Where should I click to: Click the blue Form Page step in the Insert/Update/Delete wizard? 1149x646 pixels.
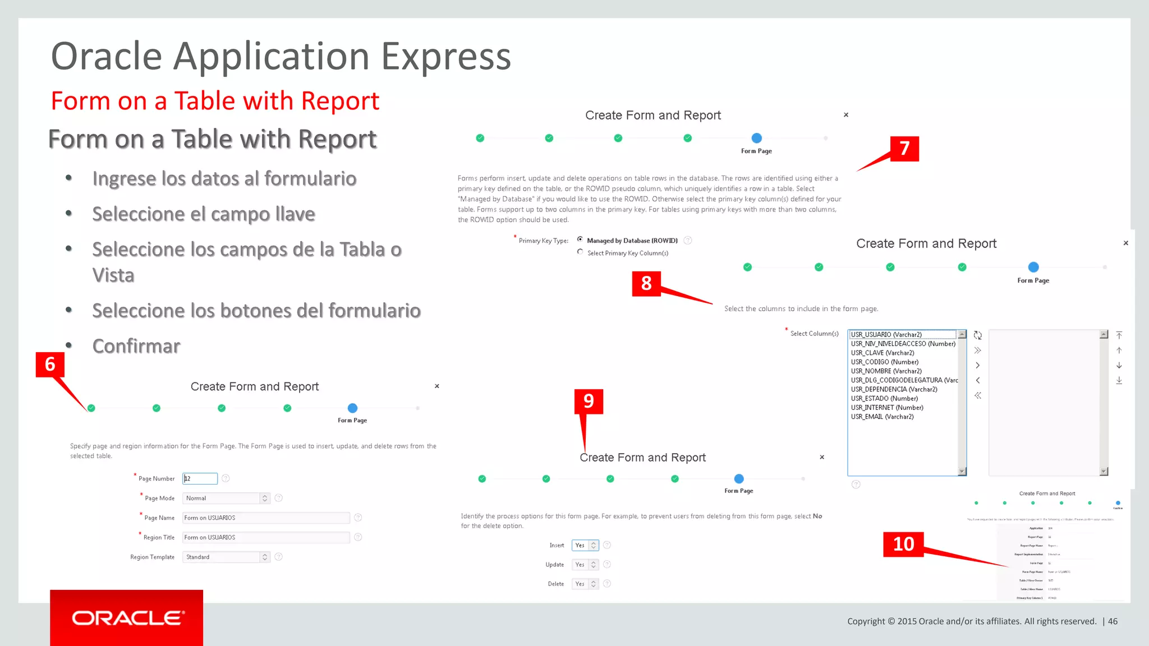point(739,479)
